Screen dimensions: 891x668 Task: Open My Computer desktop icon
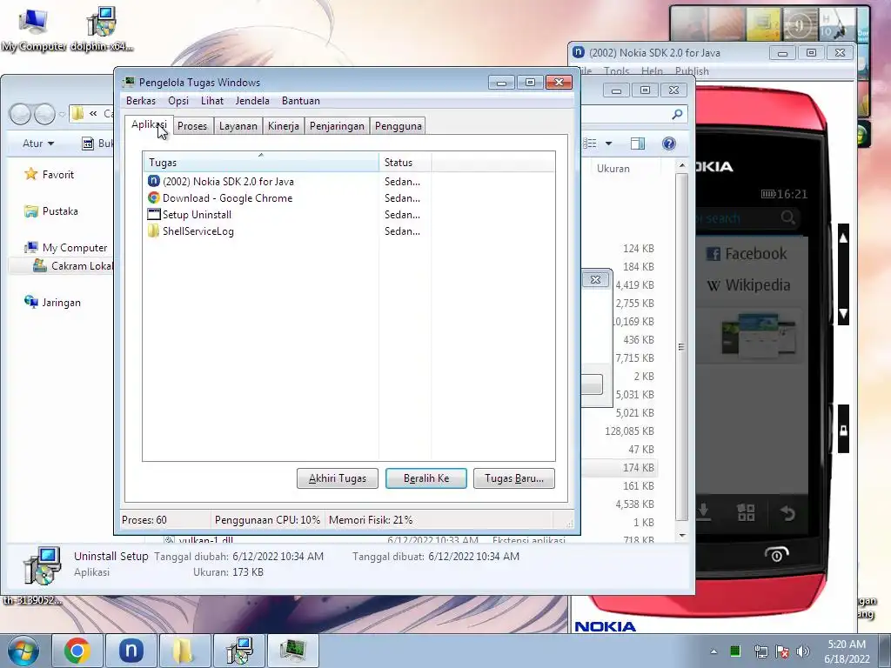[33, 29]
